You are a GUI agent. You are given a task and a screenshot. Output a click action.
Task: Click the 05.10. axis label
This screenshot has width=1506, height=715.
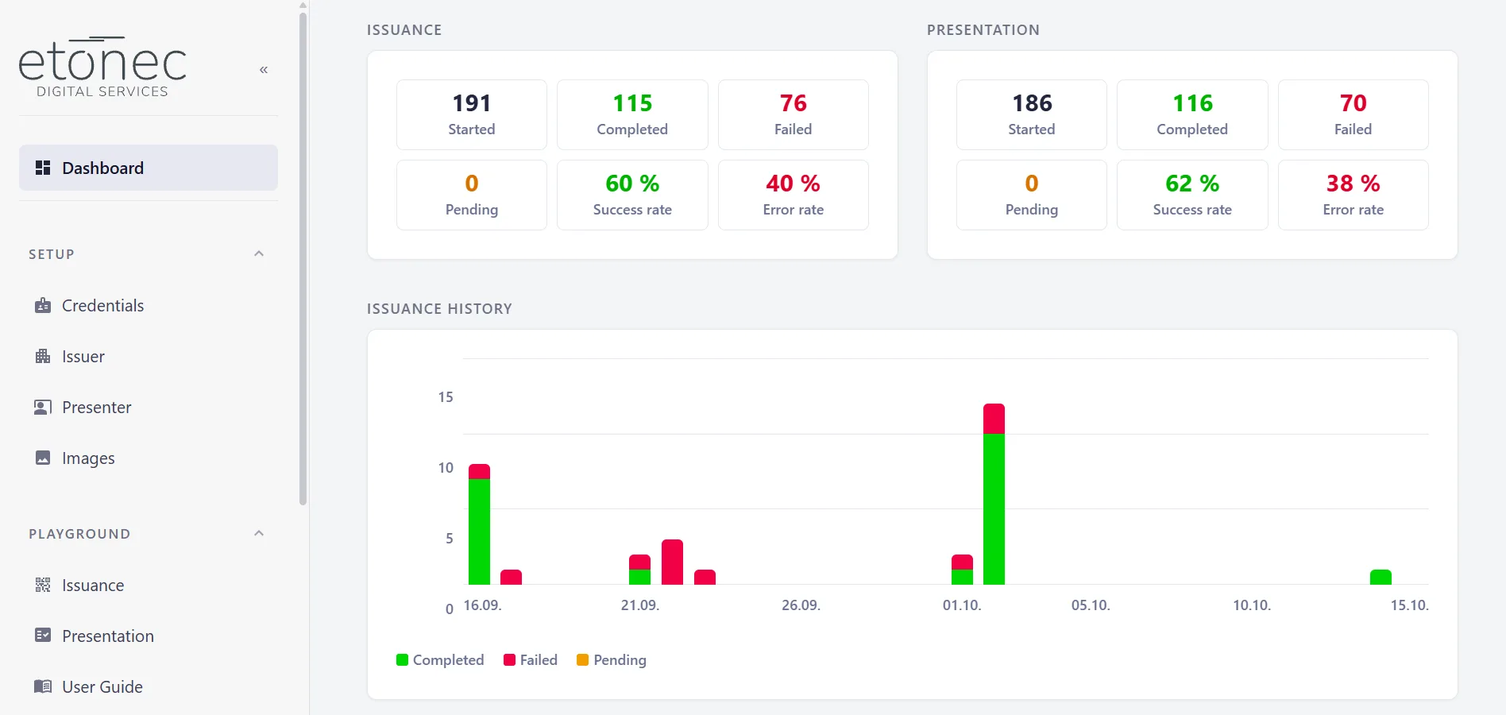pos(1091,605)
